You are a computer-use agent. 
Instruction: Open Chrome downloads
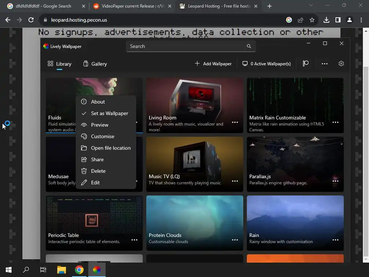[x=326, y=20]
